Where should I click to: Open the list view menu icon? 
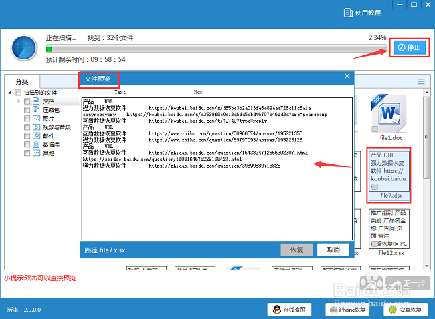[421, 81]
